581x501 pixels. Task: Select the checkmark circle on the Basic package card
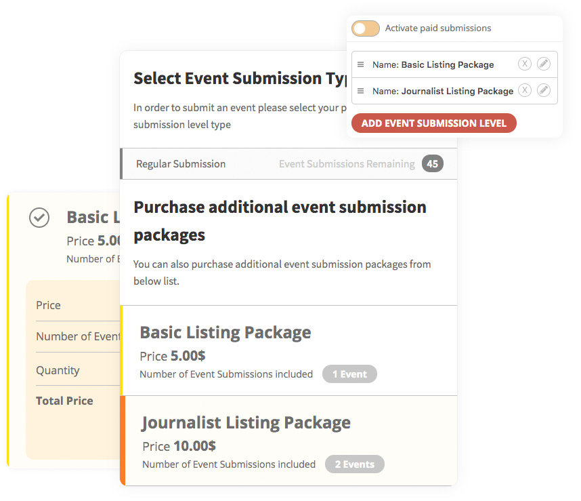(x=39, y=218)
